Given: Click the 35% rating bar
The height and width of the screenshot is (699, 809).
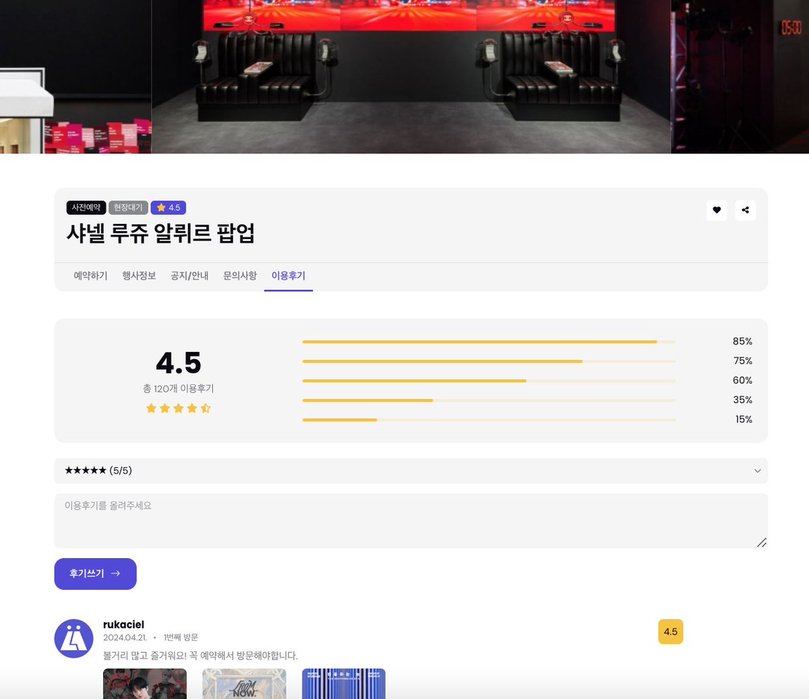Looking at the screenshot, I should 489,400.
